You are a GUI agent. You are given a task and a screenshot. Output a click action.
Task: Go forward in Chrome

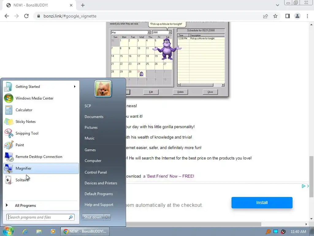[x=17, y=16]
